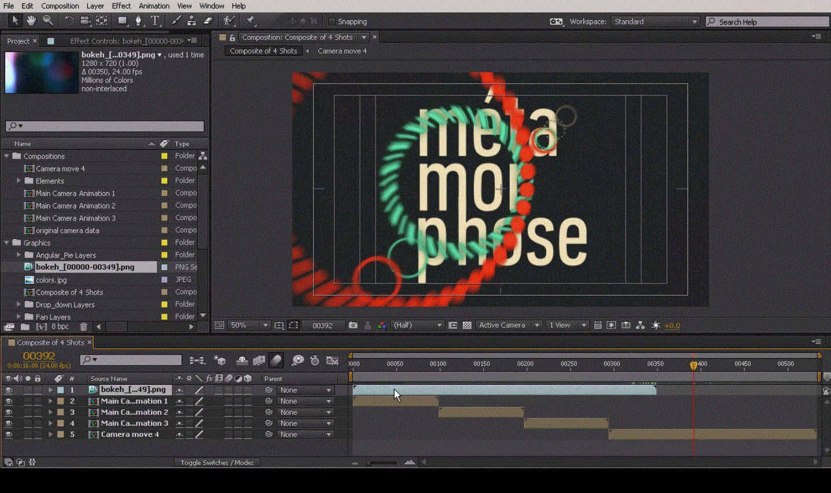Hide the Main Camera Animation 2 layer
This screenshot has height=493, width=831.
[9, 412]
